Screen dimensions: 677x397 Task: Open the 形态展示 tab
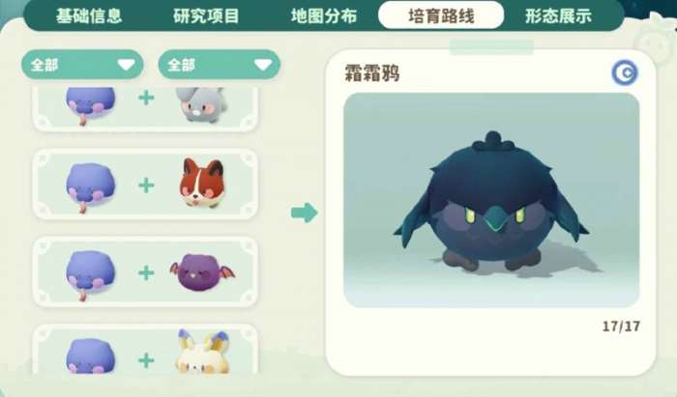tap(558, 16)
